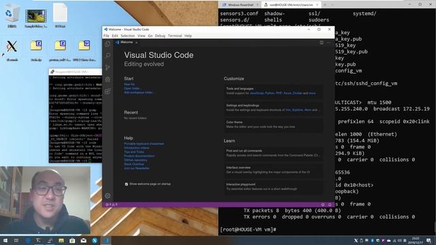
Task: Open the Search view in activity bar
Action: tap(108, 56)
